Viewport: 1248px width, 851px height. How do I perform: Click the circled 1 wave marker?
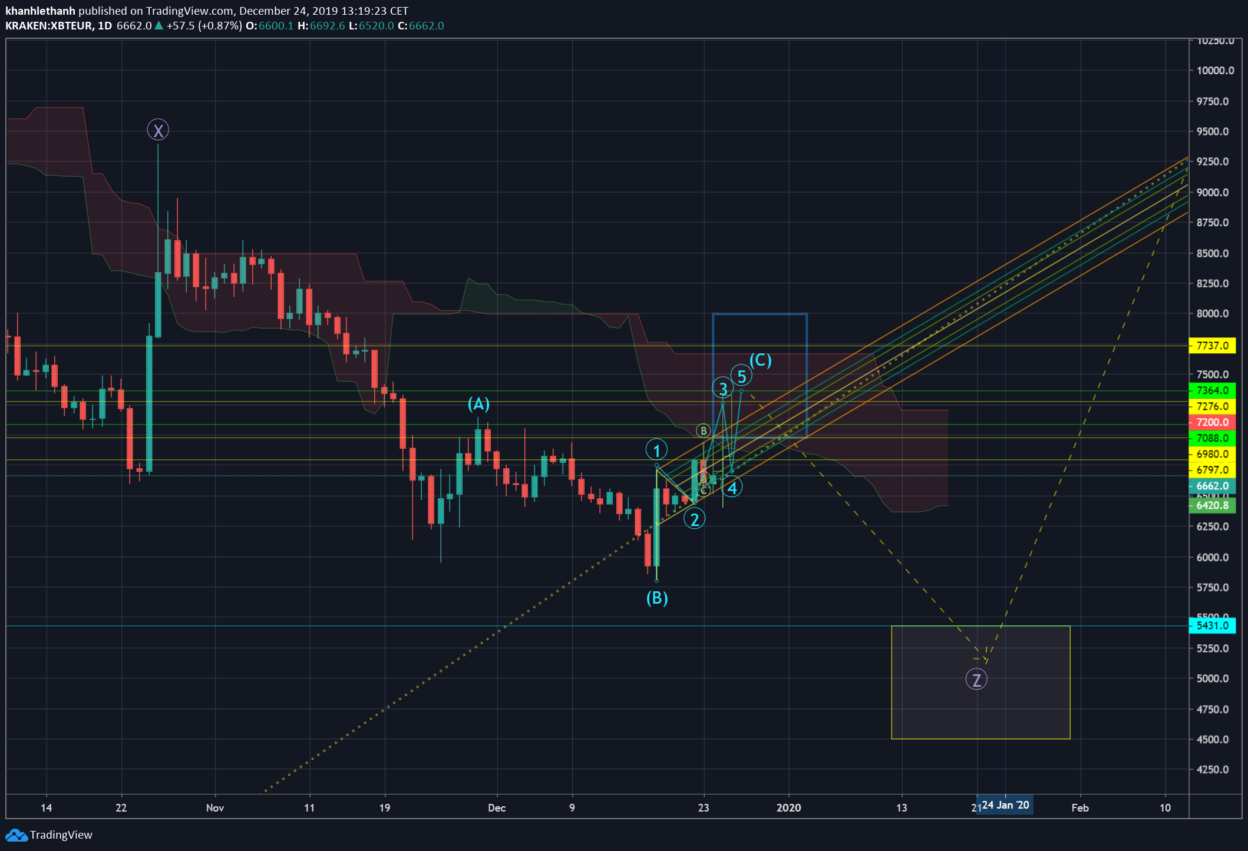656,451
